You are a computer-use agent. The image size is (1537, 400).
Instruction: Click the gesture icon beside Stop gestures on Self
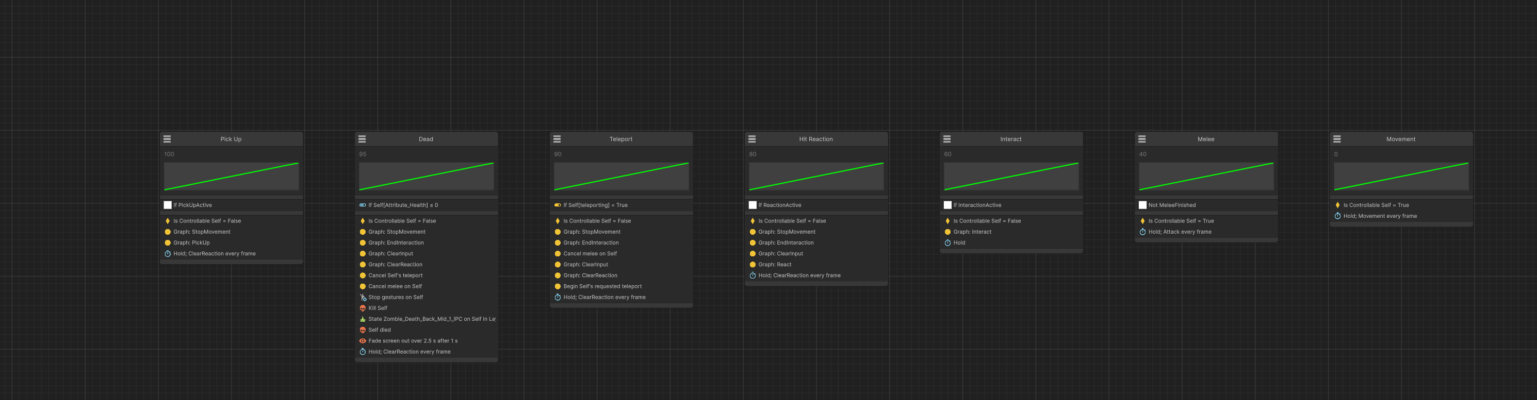point(363,297)
